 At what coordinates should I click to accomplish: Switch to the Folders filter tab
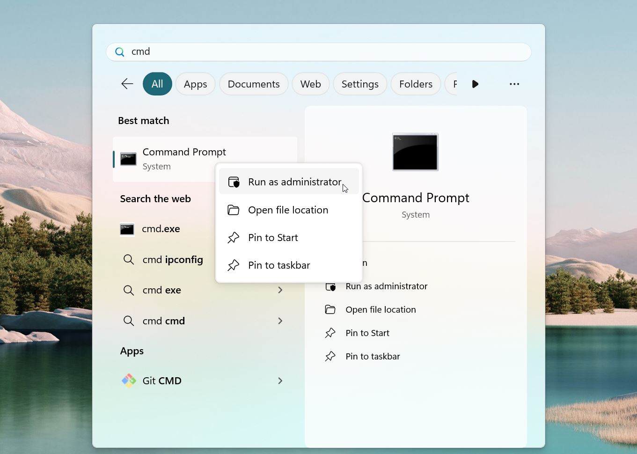pyautogui.click(x=416, y=84)
